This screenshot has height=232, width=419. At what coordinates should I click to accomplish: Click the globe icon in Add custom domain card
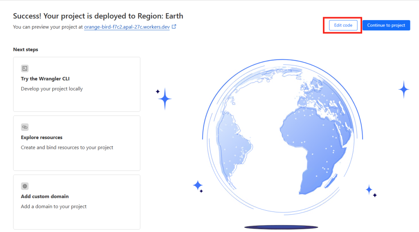tap(25, 186)
